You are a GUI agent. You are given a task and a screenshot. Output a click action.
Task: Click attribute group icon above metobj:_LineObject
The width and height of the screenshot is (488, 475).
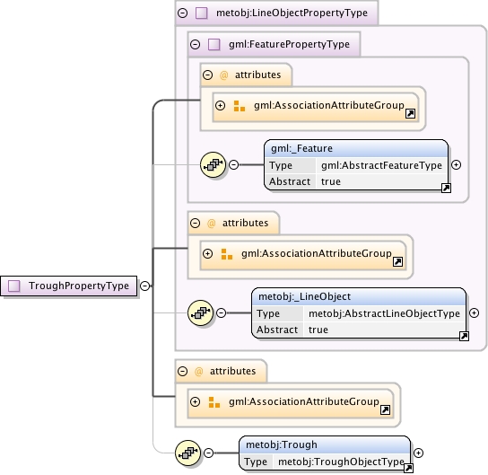227,254
